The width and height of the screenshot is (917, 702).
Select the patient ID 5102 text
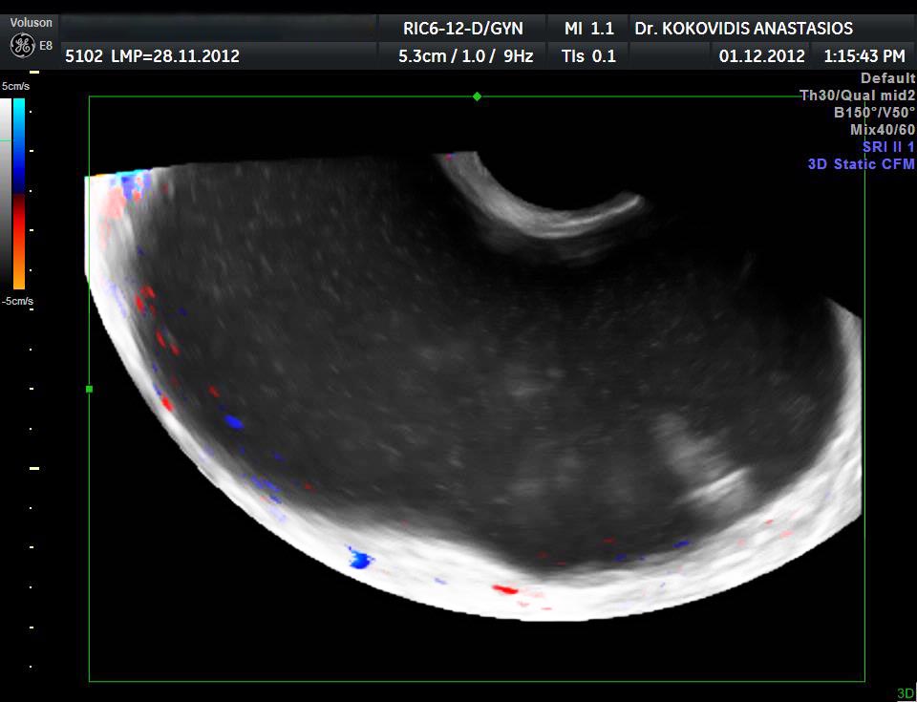(x=84, y=56)
